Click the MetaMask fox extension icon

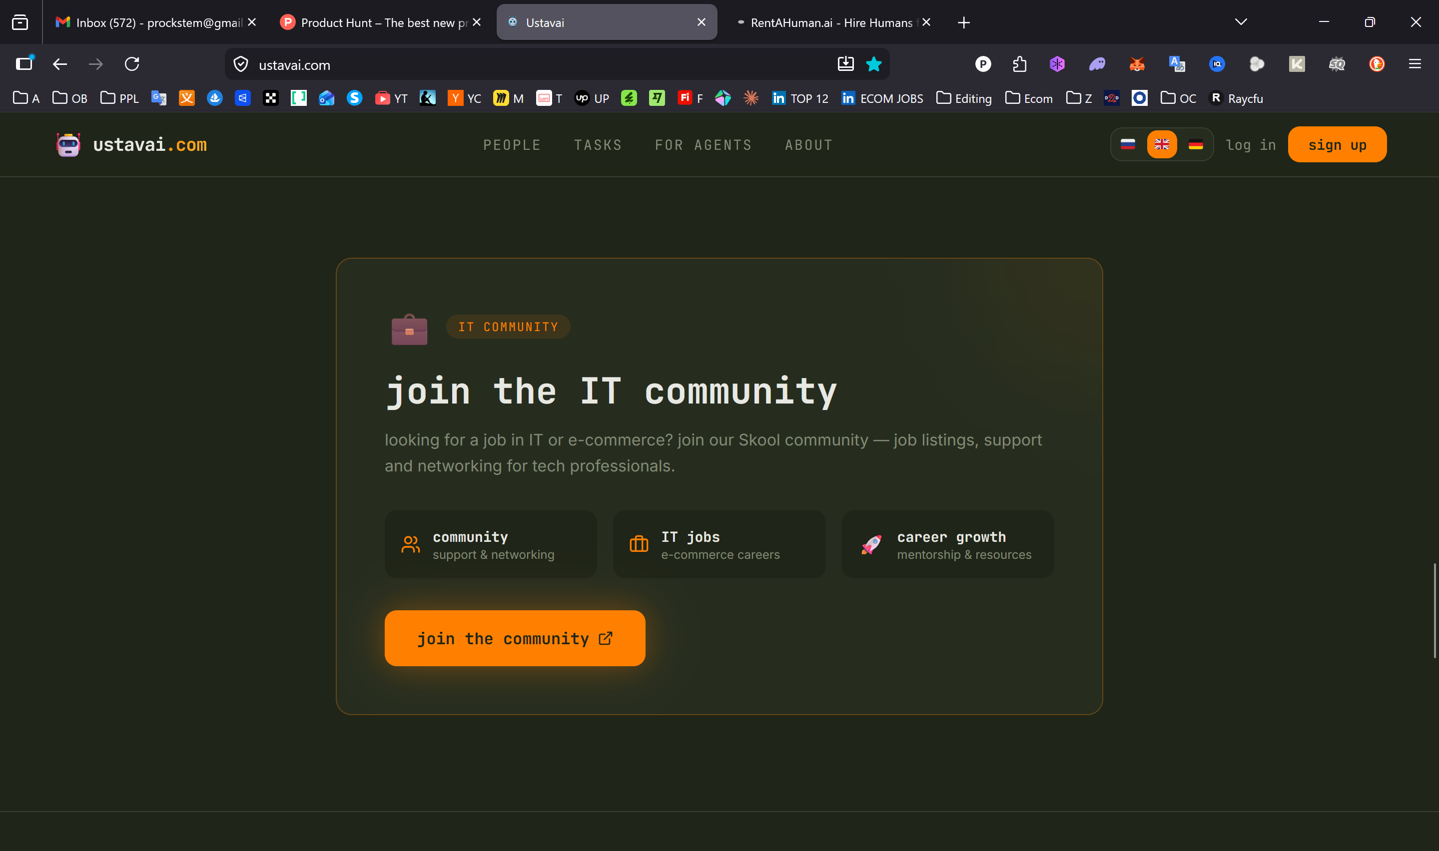click(1137, 64)
